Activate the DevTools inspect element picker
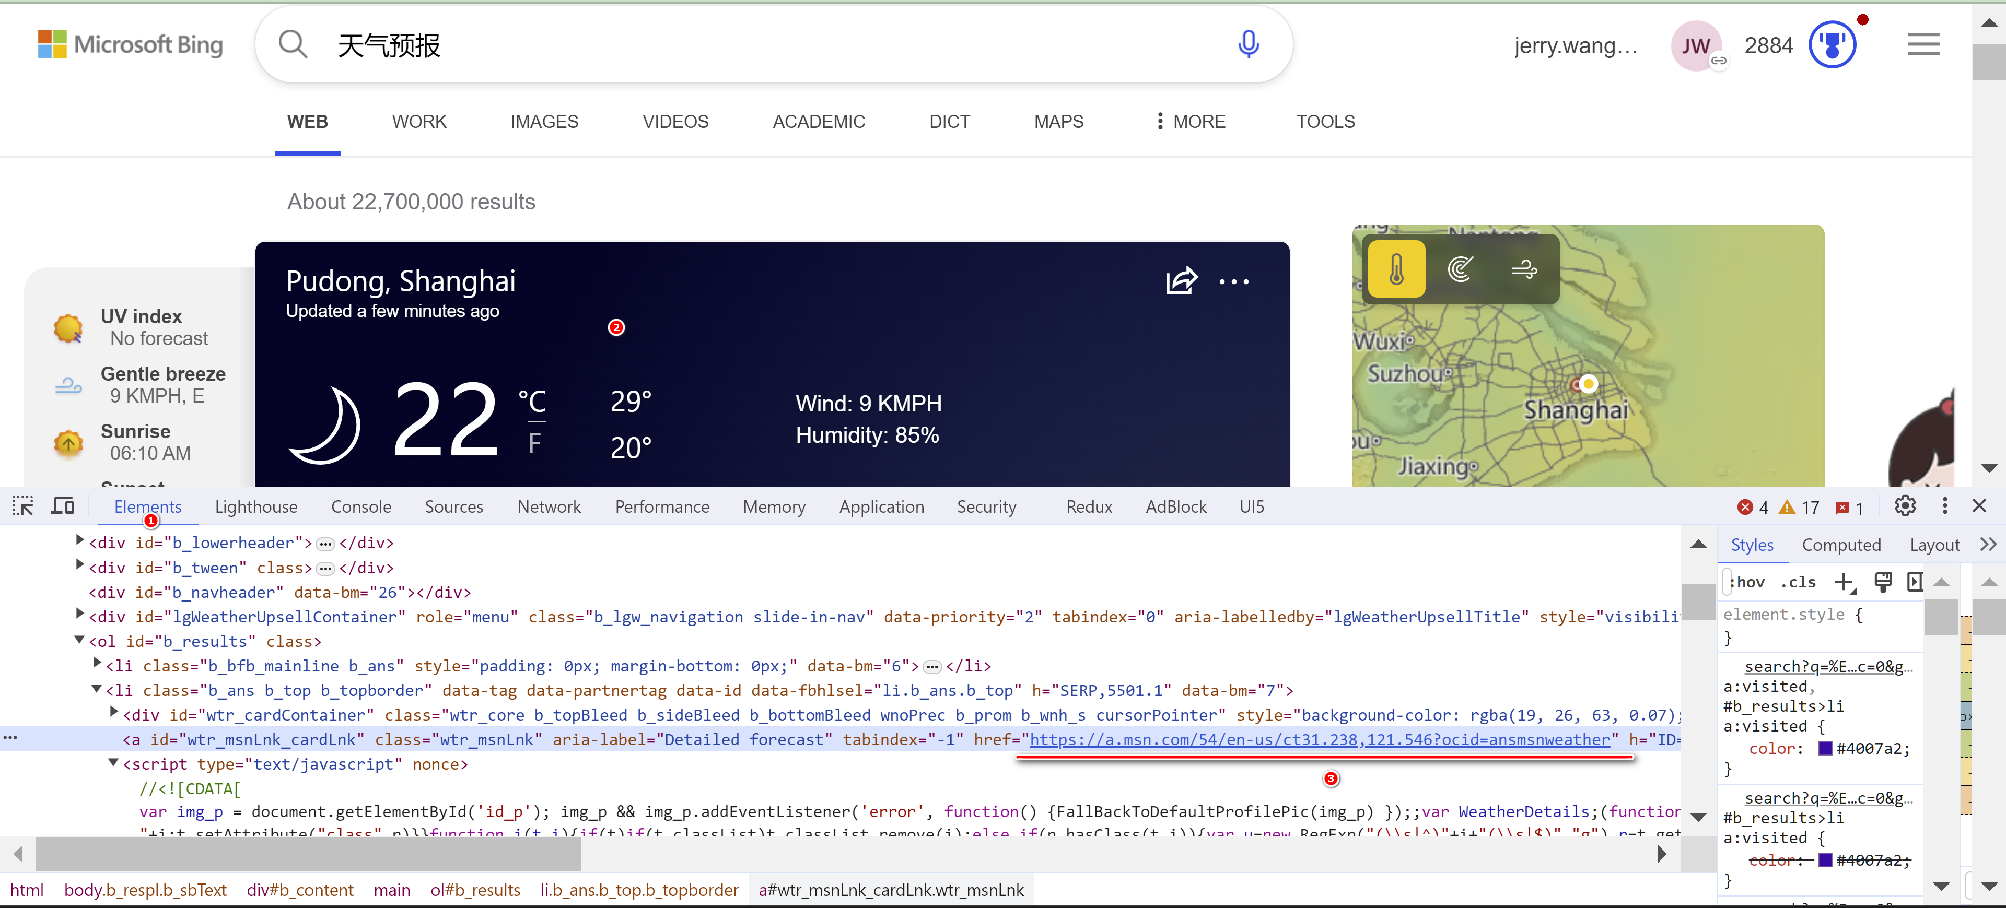Screen dimensions: 2006x908 [x=22, y=506]
